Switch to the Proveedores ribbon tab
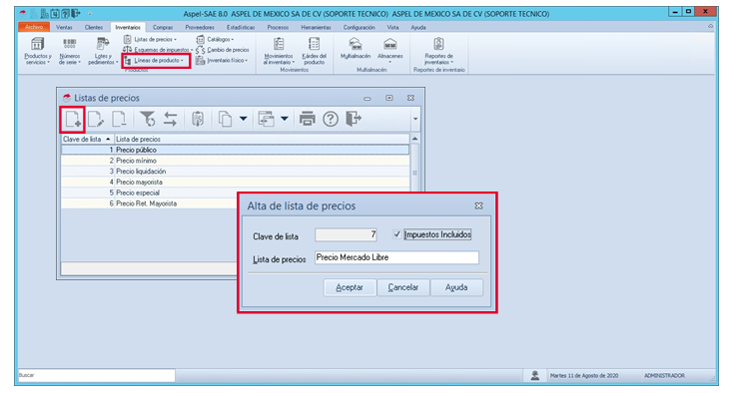Screen dimensions: 729x393 coord(200,27)
